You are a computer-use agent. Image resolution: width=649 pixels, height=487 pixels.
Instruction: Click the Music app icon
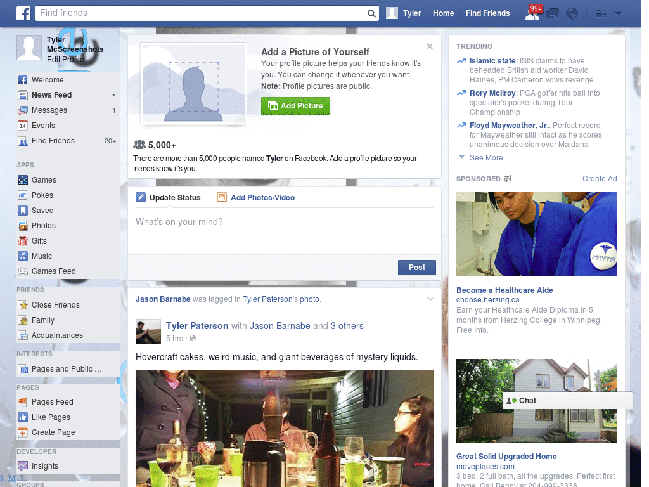pyautogui.click(x=23, y=256)
